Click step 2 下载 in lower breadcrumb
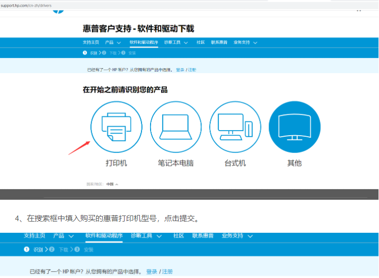Screen dimensions: 379x278 point(59,250)
